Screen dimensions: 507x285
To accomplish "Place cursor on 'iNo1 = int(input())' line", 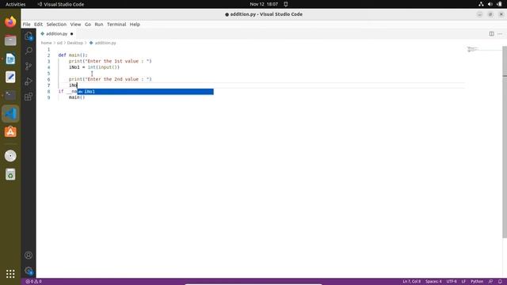I will (94, 67).
